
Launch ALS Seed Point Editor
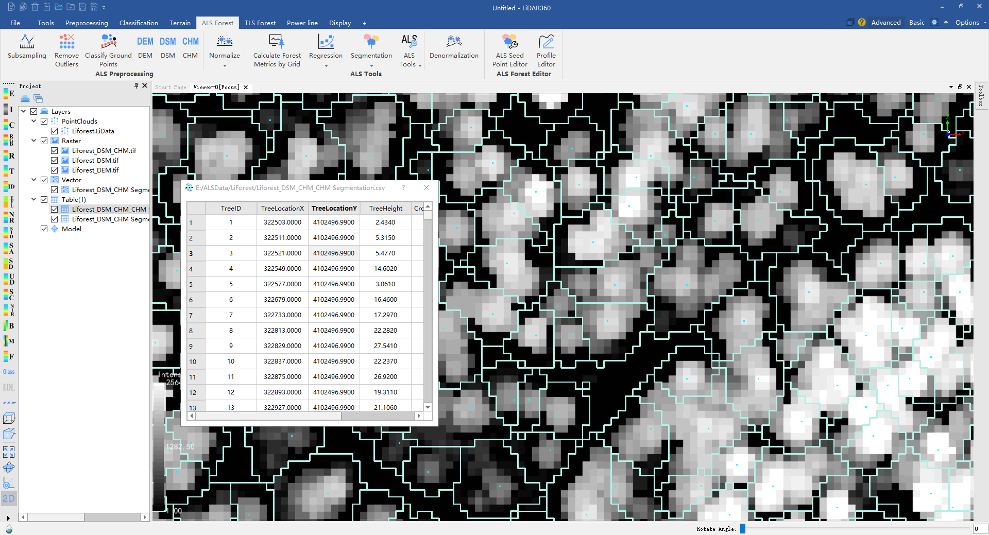point(509,50)
